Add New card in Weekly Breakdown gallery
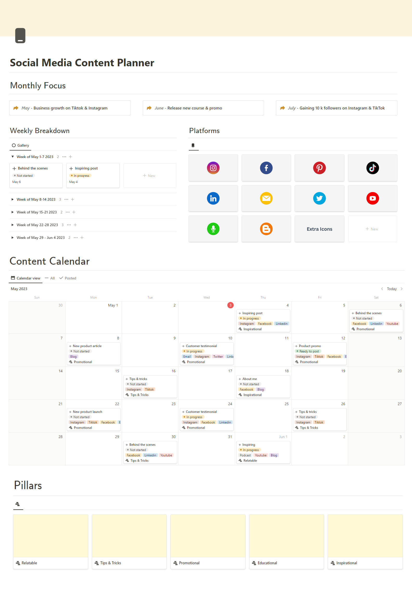Screen dimensions: 412x614 [150, 175]
